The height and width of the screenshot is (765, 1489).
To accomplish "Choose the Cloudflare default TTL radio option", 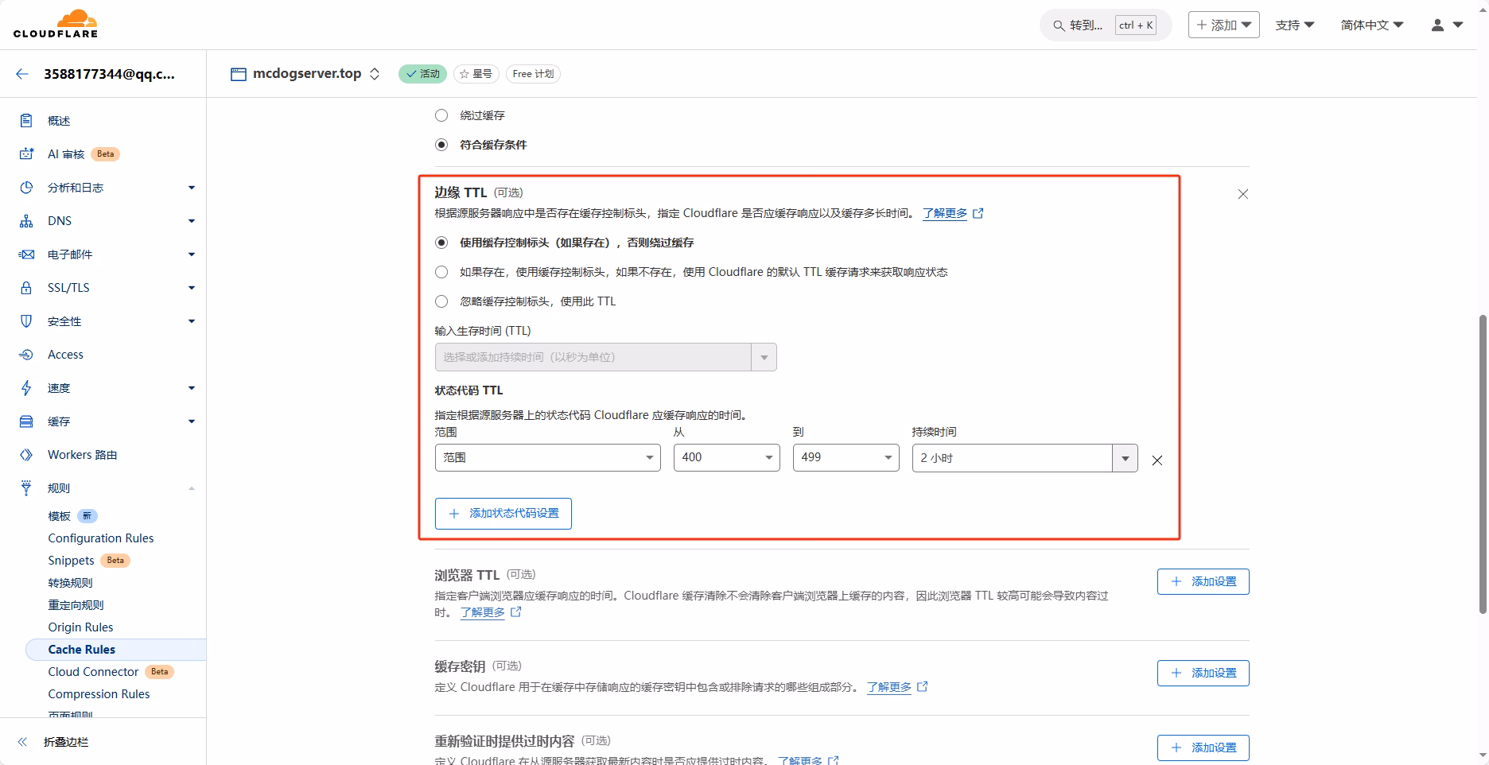I will (x=441, y=272).
